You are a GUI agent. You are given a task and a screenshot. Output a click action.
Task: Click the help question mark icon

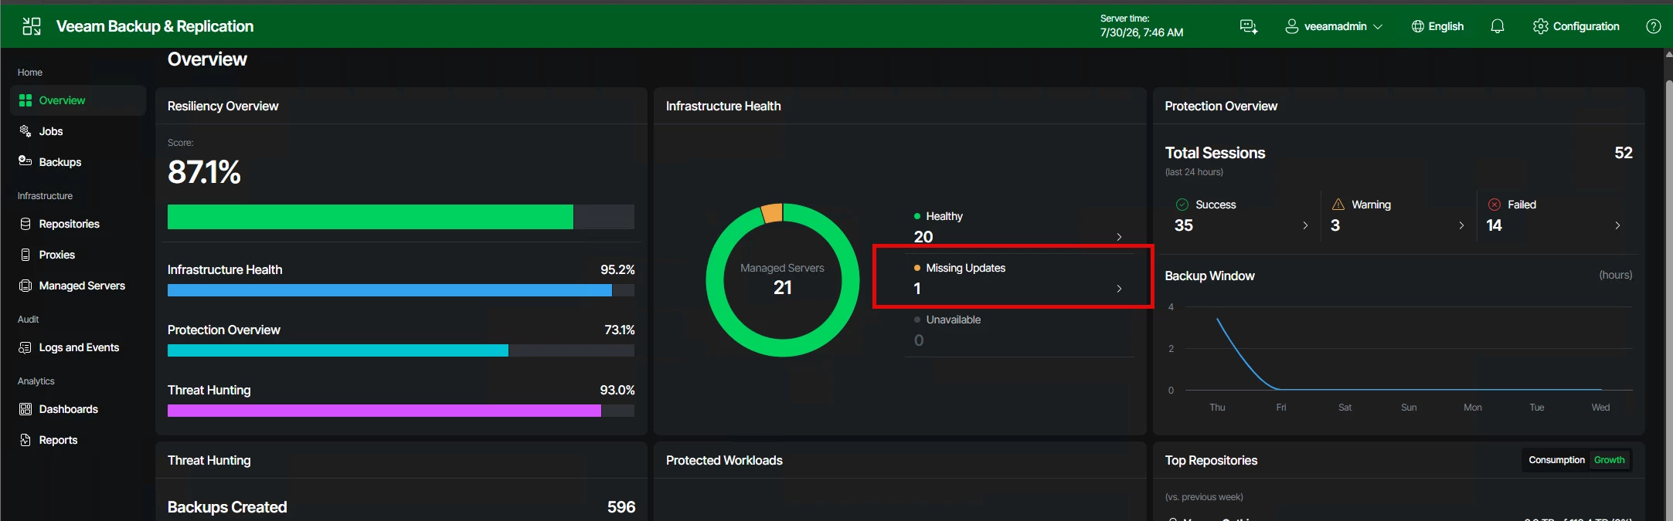(1653, 26)
